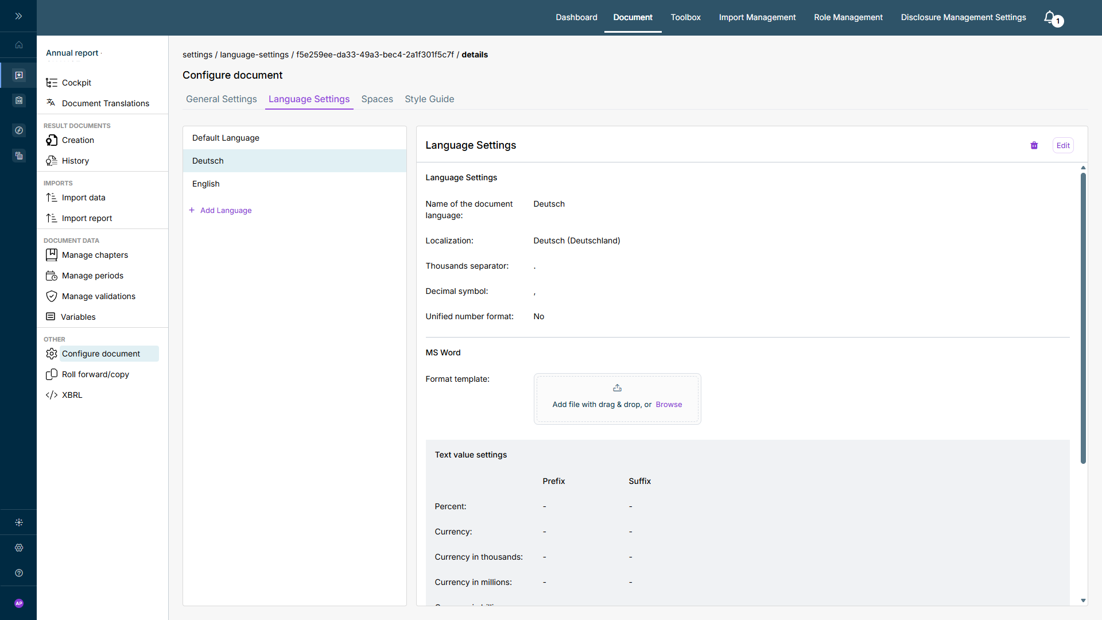Click the scroll down arrow of settings panel
Screen dimensions: 1102x620
[x=1083, y=600]
